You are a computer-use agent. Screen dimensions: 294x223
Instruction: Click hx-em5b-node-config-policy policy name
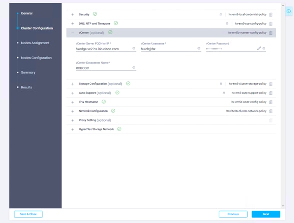(x=249, y=102)
